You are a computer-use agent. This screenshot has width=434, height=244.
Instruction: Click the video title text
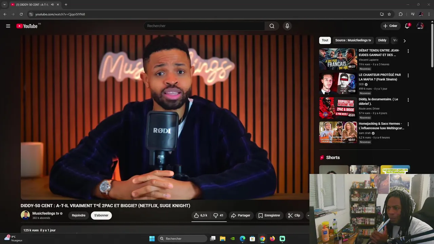pyautogui.click(x=105, y=206)
